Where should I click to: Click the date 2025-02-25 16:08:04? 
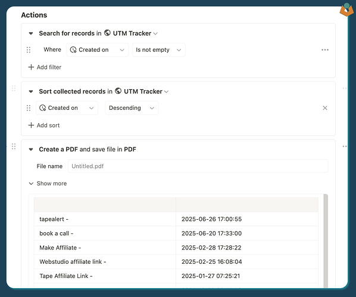coord(211,262)
